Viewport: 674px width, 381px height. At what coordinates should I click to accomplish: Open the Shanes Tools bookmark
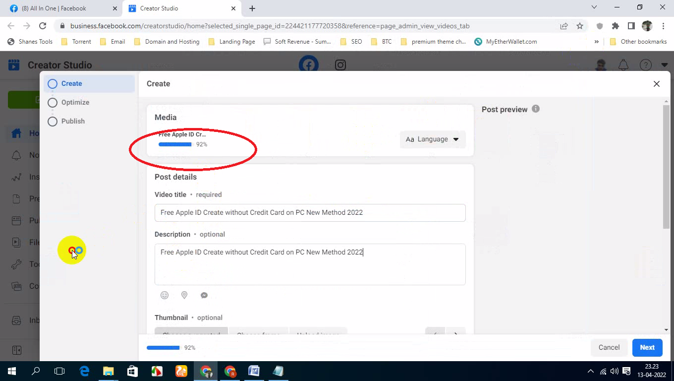[x=30, y=42]
